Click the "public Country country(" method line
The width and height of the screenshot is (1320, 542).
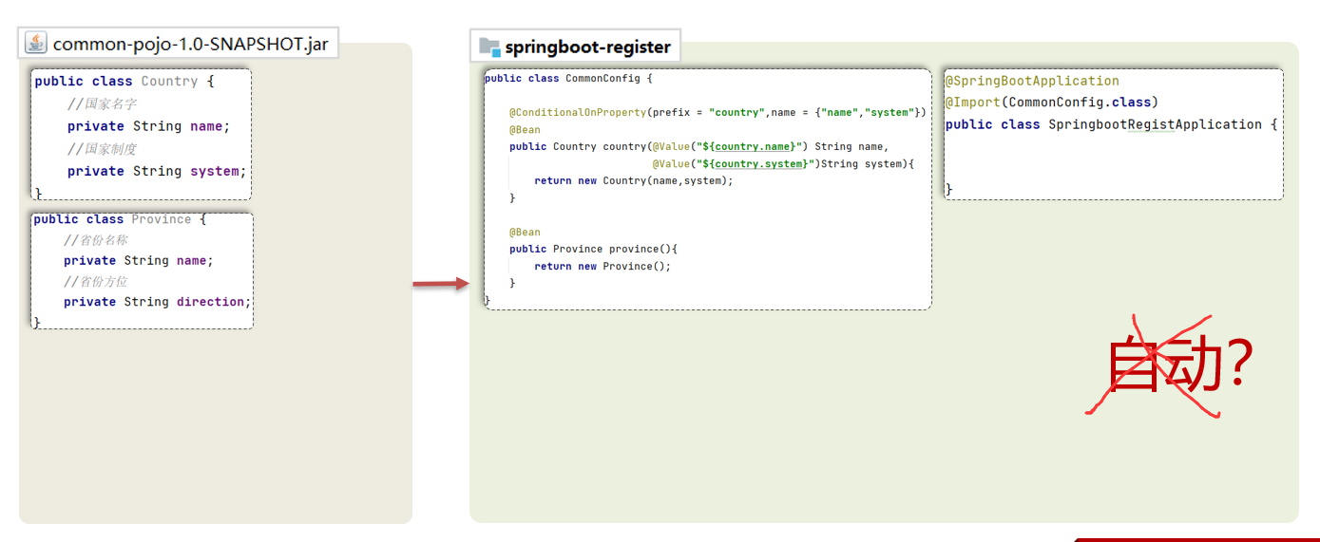point(698,147)
